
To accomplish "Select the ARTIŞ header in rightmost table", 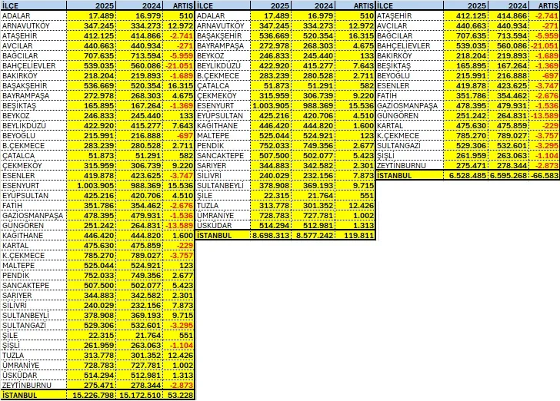I will coord(547,5).
